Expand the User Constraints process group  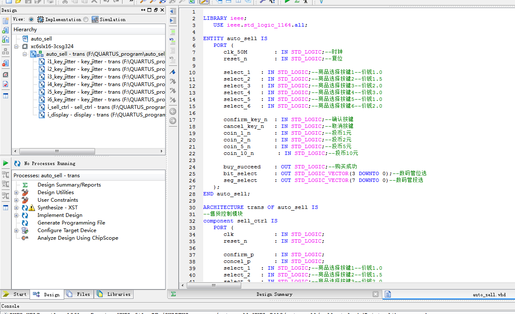point(16,200)
